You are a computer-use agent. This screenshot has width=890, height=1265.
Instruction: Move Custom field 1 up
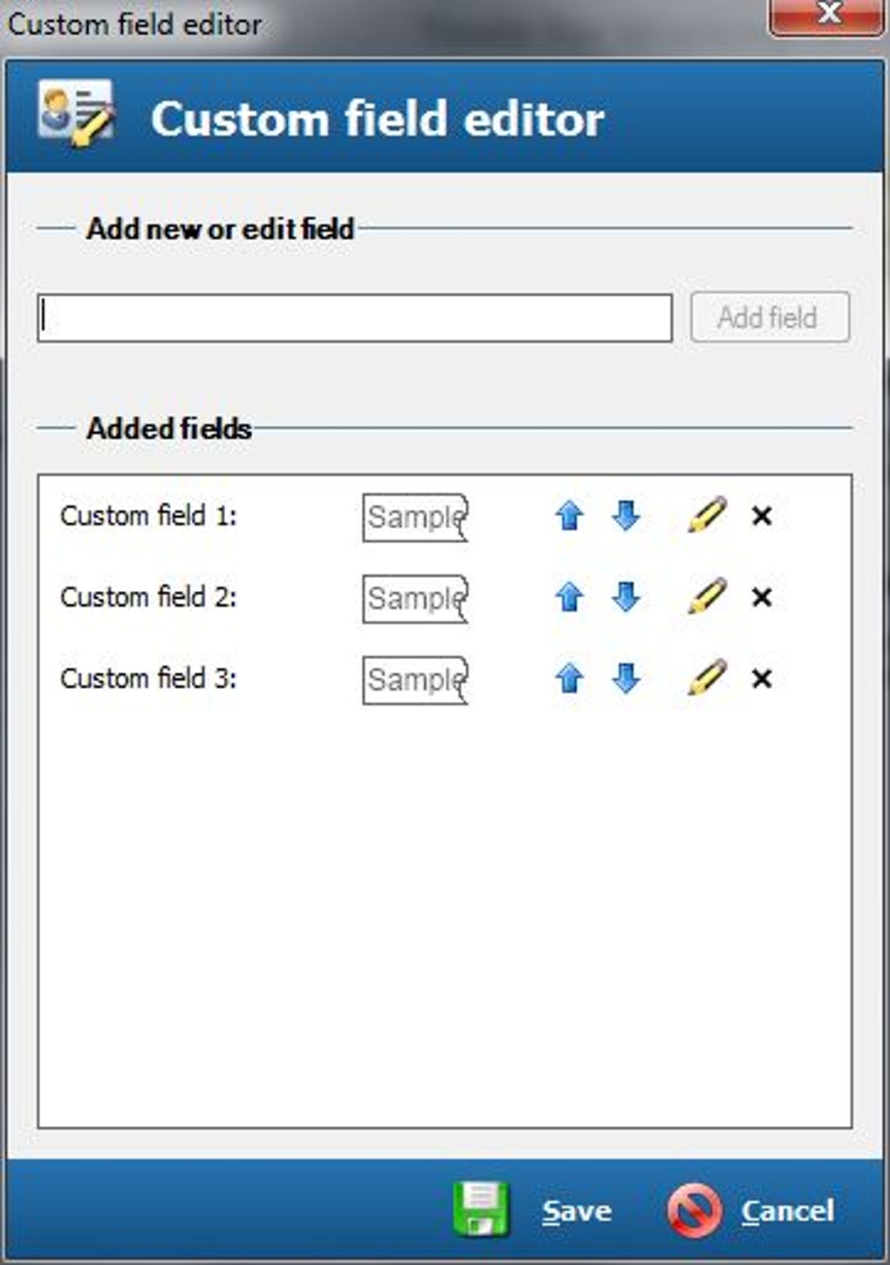(569, 516)
